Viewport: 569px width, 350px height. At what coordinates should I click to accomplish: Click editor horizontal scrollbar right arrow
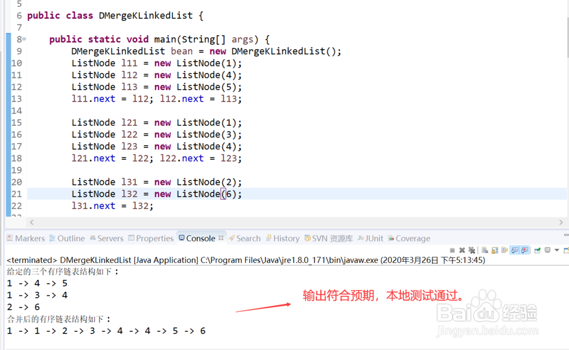point(561,222)
